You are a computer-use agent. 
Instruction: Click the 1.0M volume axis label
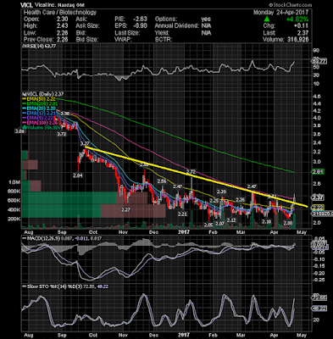(x=14, y=182)
